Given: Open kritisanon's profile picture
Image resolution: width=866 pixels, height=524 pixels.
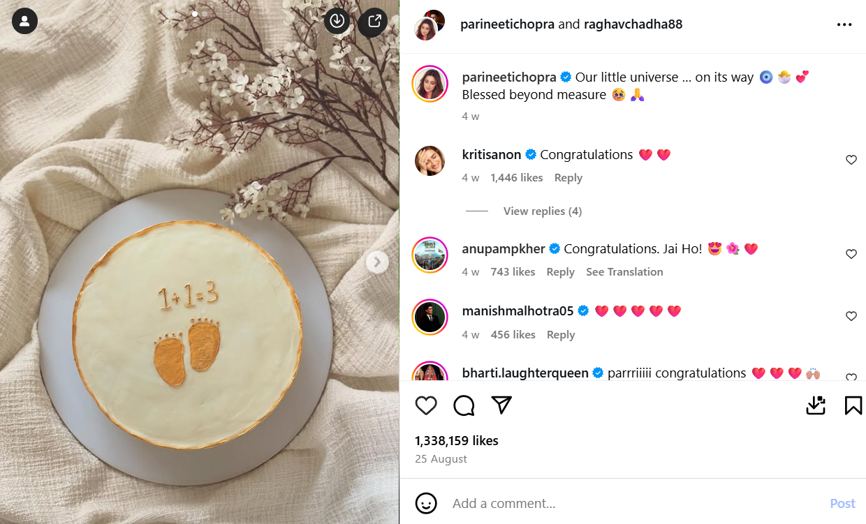Looking at the screenshot, I should [x=429, y=160].
